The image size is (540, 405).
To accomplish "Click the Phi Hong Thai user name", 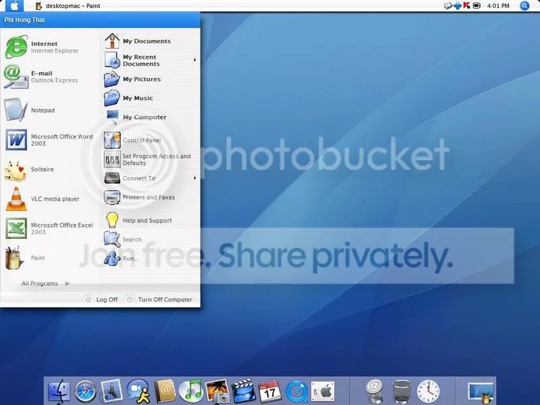I will tap(24, 20).
